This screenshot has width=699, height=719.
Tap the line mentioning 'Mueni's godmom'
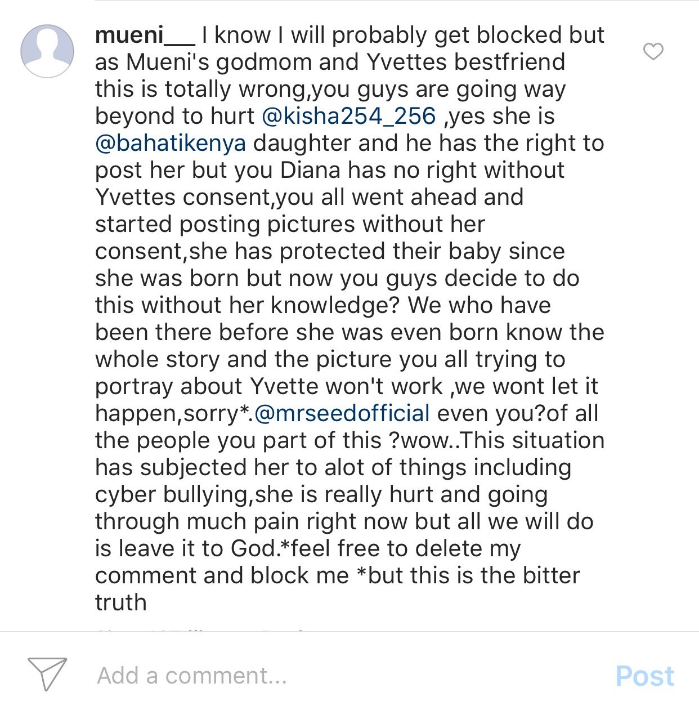(x=330, y=62)
